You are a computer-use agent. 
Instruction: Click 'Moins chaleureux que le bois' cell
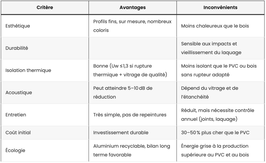[x=220, y=26]
